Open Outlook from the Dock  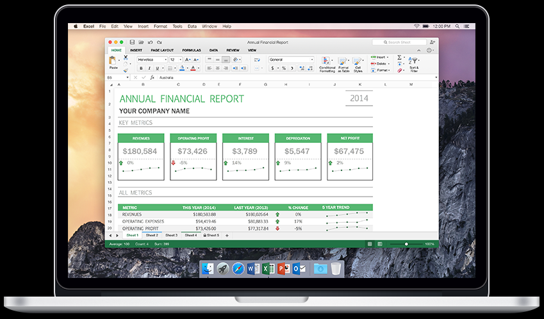tap(299, 269)
